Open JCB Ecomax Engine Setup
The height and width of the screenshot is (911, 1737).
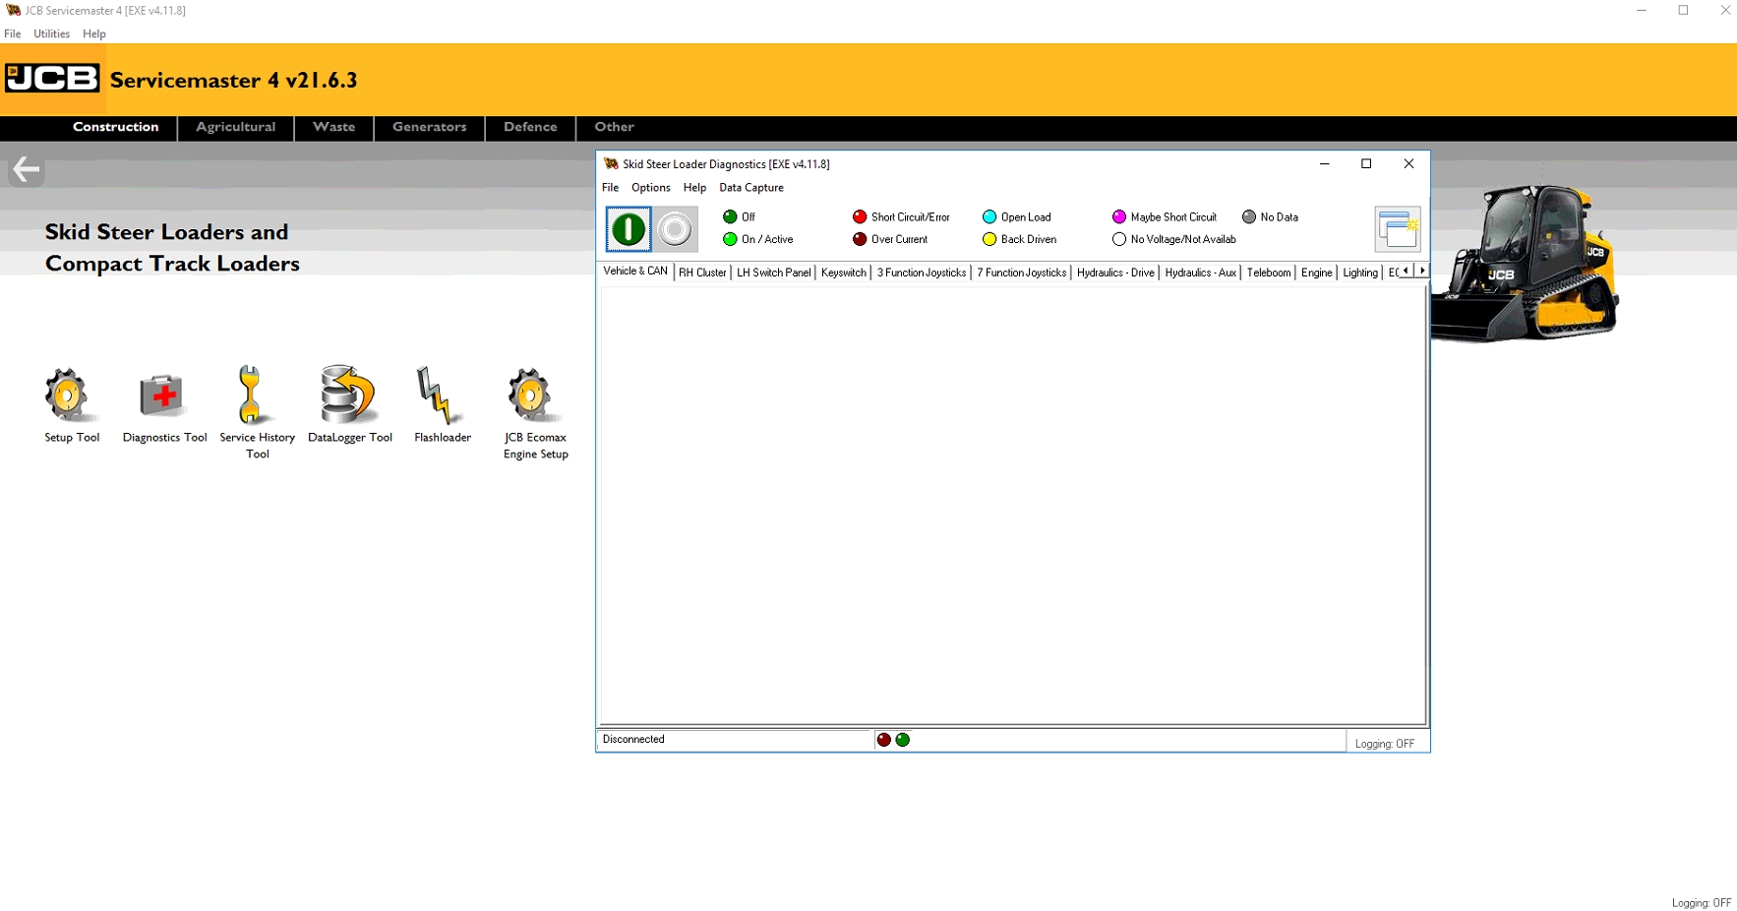pos(532,397)
